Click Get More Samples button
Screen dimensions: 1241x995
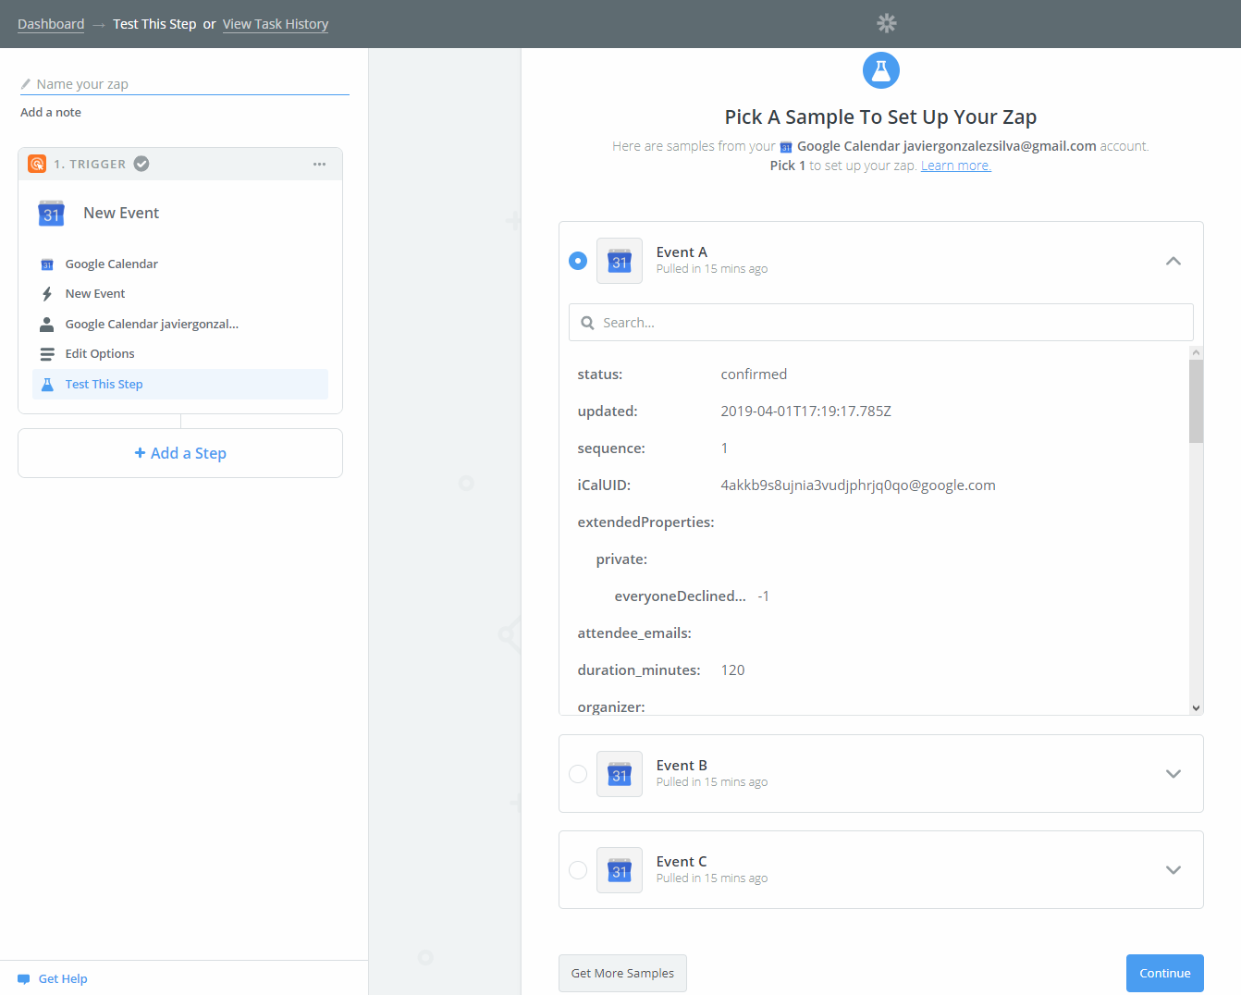pyautogui.click(x=622, y=973)
